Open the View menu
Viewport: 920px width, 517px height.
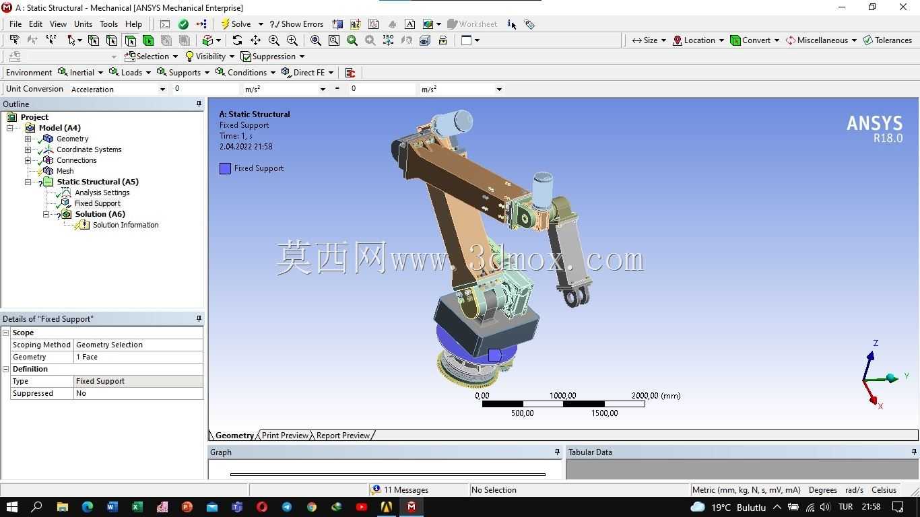[x=58, y=24]
